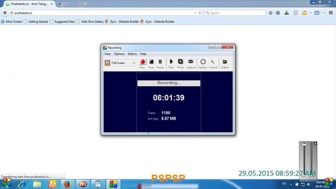Click the Firefox back arrow button
The width and height of the screenshot is (336, 189).
point(5,13)
